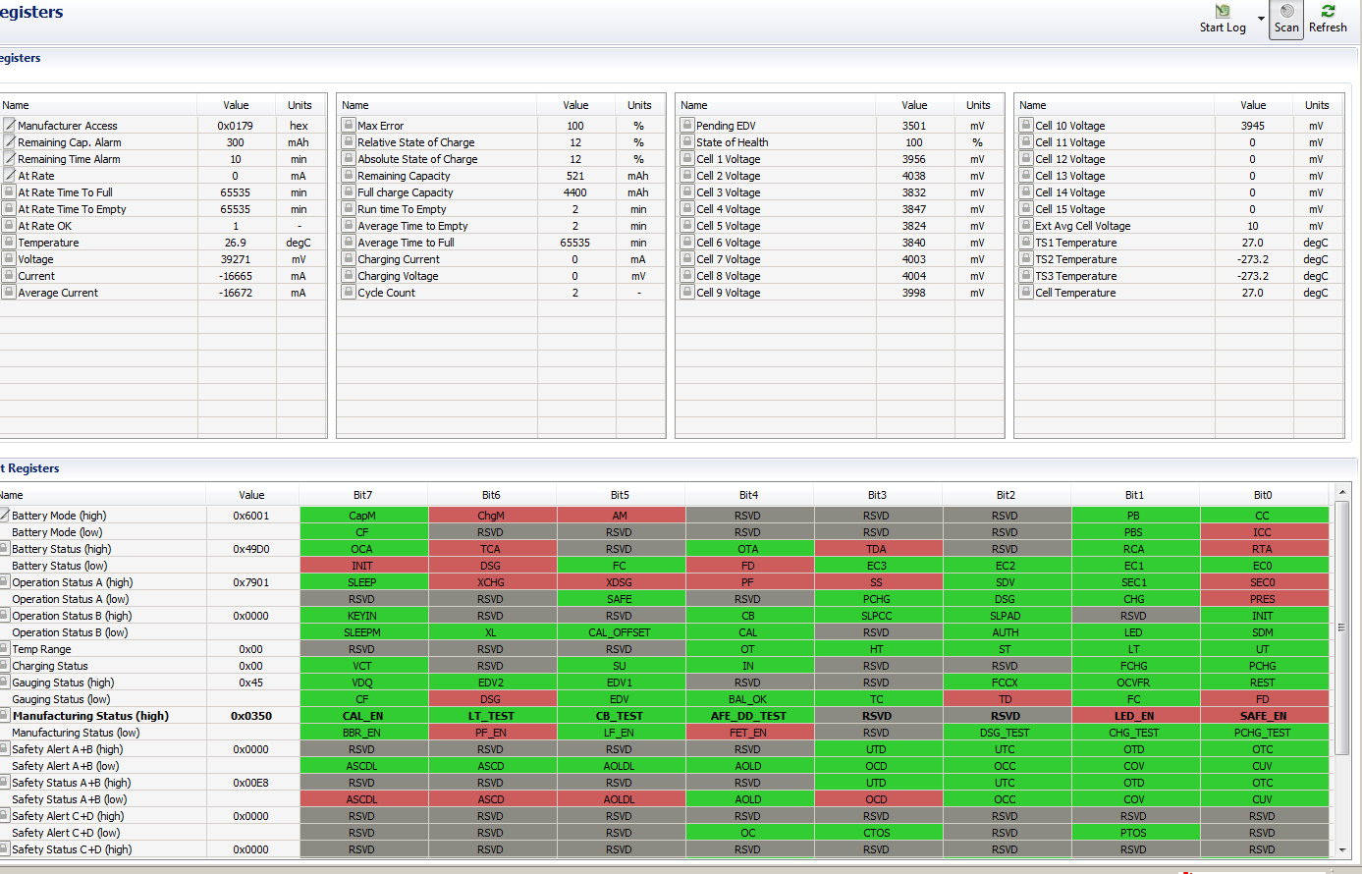Click the scroll-down arrow of bit registers list
Image resolution: width=1362 pixels, height=874 pixels.
coord(1340,850)
